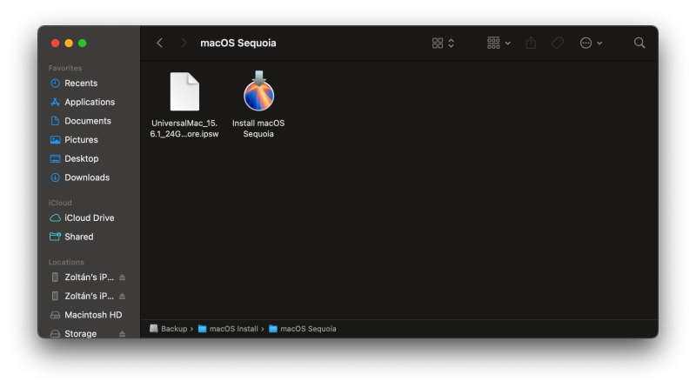696x388 pixels.
Task: Minimize the window with yellow button
Action: pyautogui.click(x=69, y=43)
